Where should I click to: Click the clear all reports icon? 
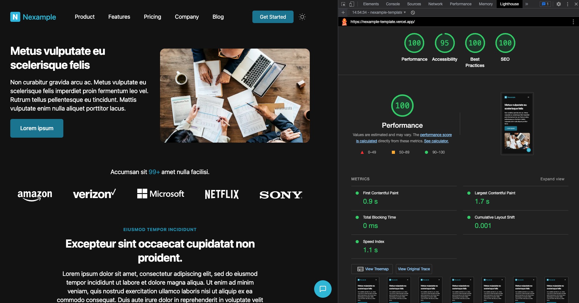coord(413,12)
